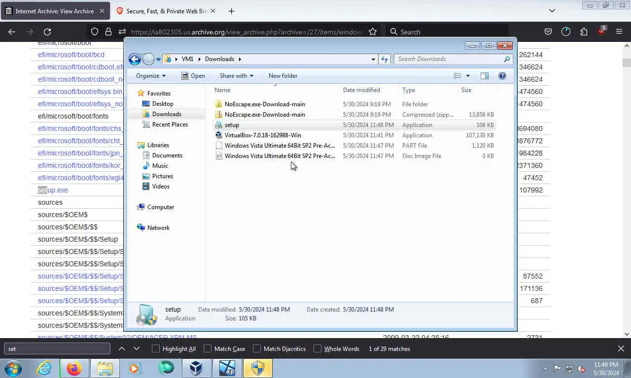Select Favorites in the navigation pane
Image resolution: width=631 pixels, height=378 pixels.
pos(159,94)
